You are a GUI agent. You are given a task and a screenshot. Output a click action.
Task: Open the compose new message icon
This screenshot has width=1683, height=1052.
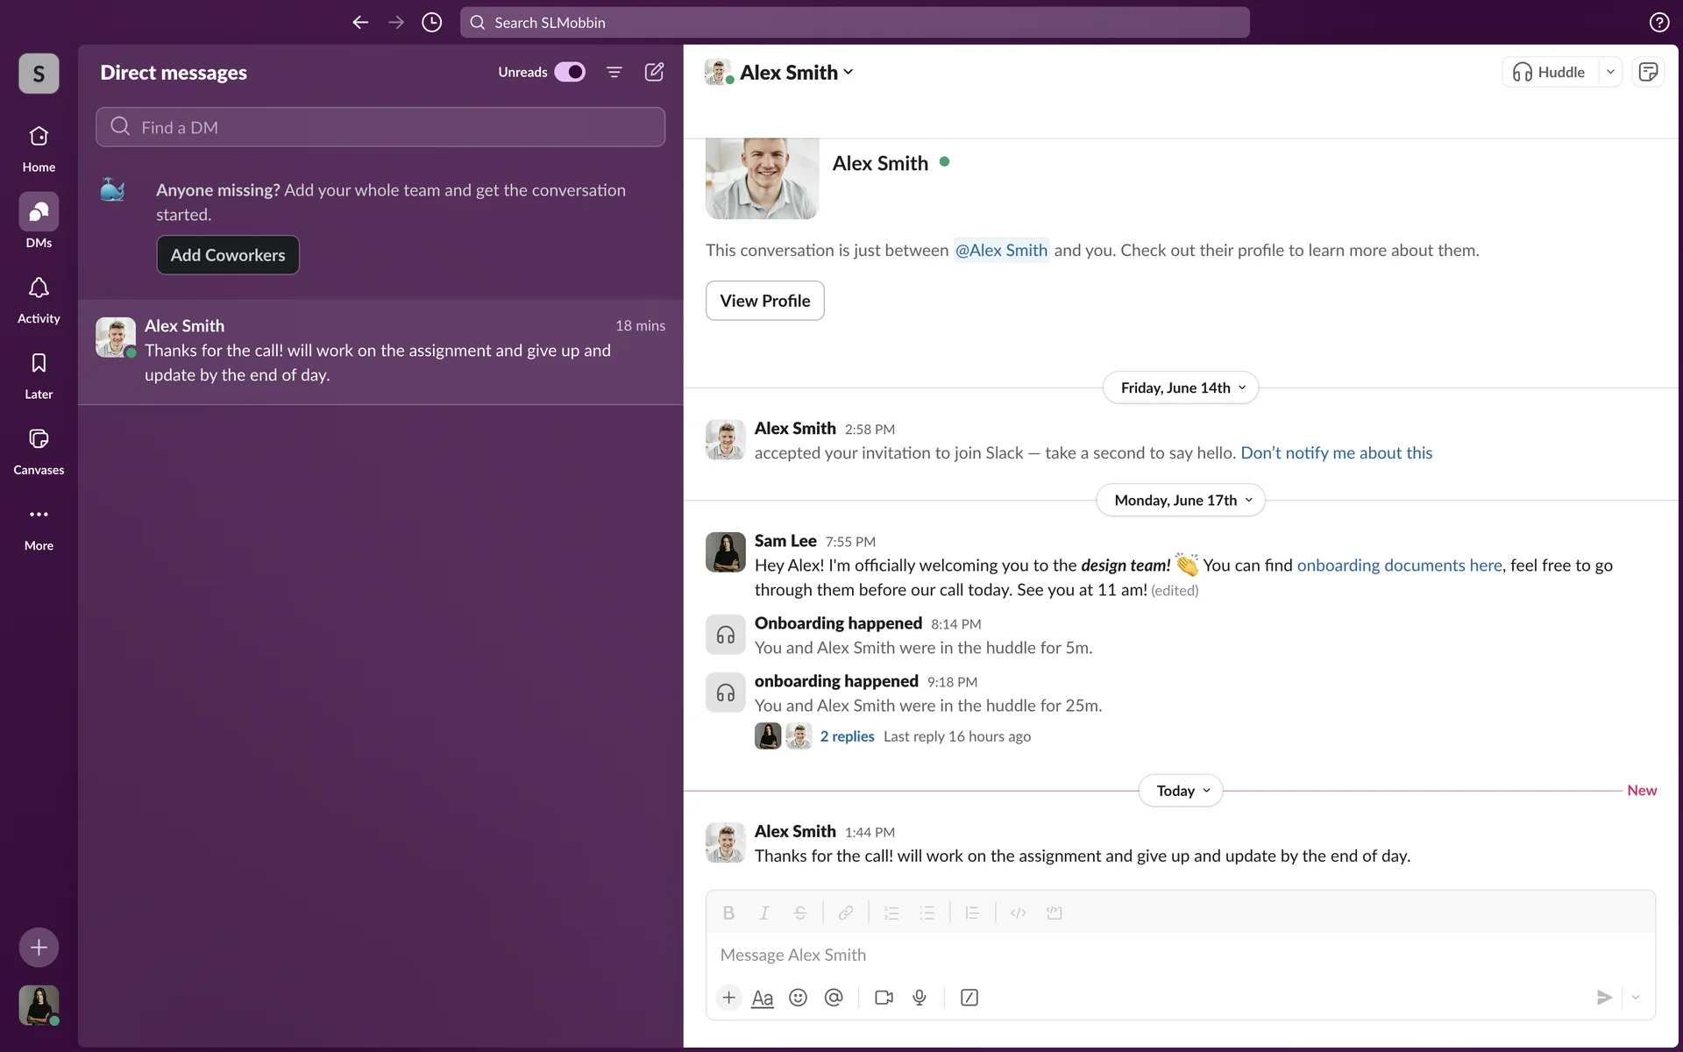click(x=654, y=72)
